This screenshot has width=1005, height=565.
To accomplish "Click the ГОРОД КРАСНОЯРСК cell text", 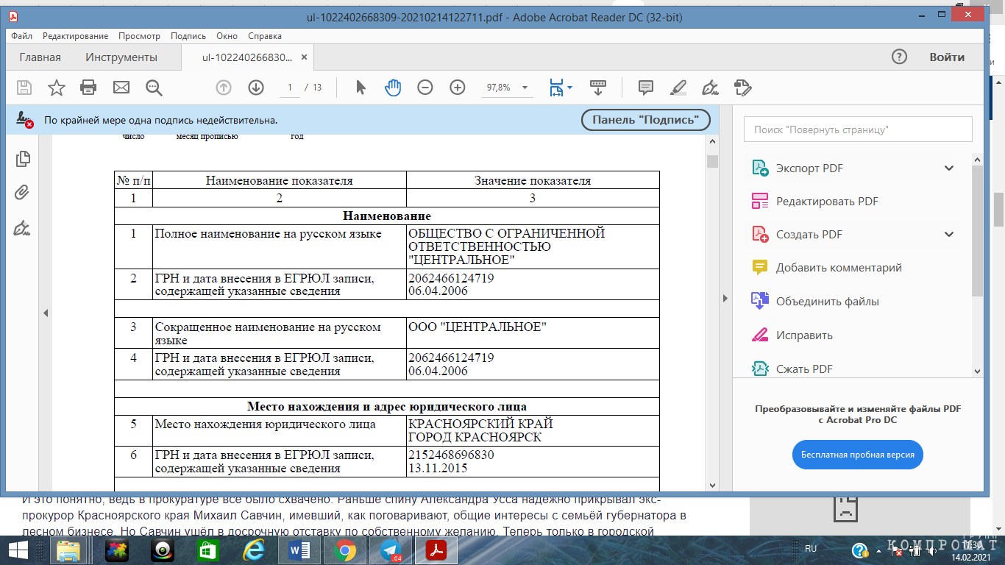I will 475,437.
